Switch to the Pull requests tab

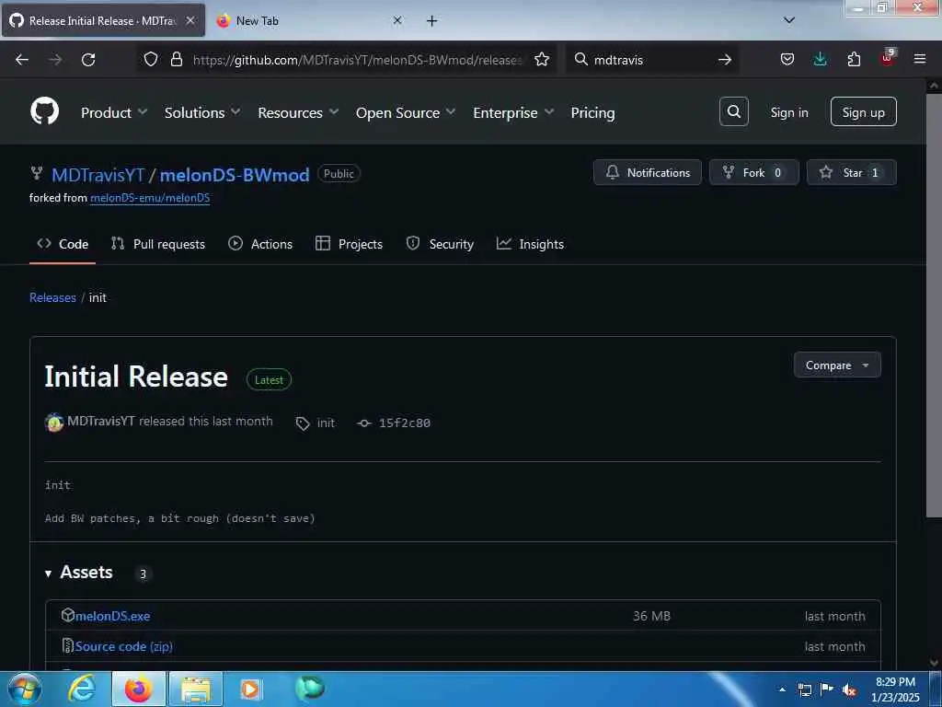click(158, 244)
